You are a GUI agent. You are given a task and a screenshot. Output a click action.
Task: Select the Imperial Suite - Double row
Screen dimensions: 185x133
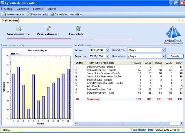[99, 80]
